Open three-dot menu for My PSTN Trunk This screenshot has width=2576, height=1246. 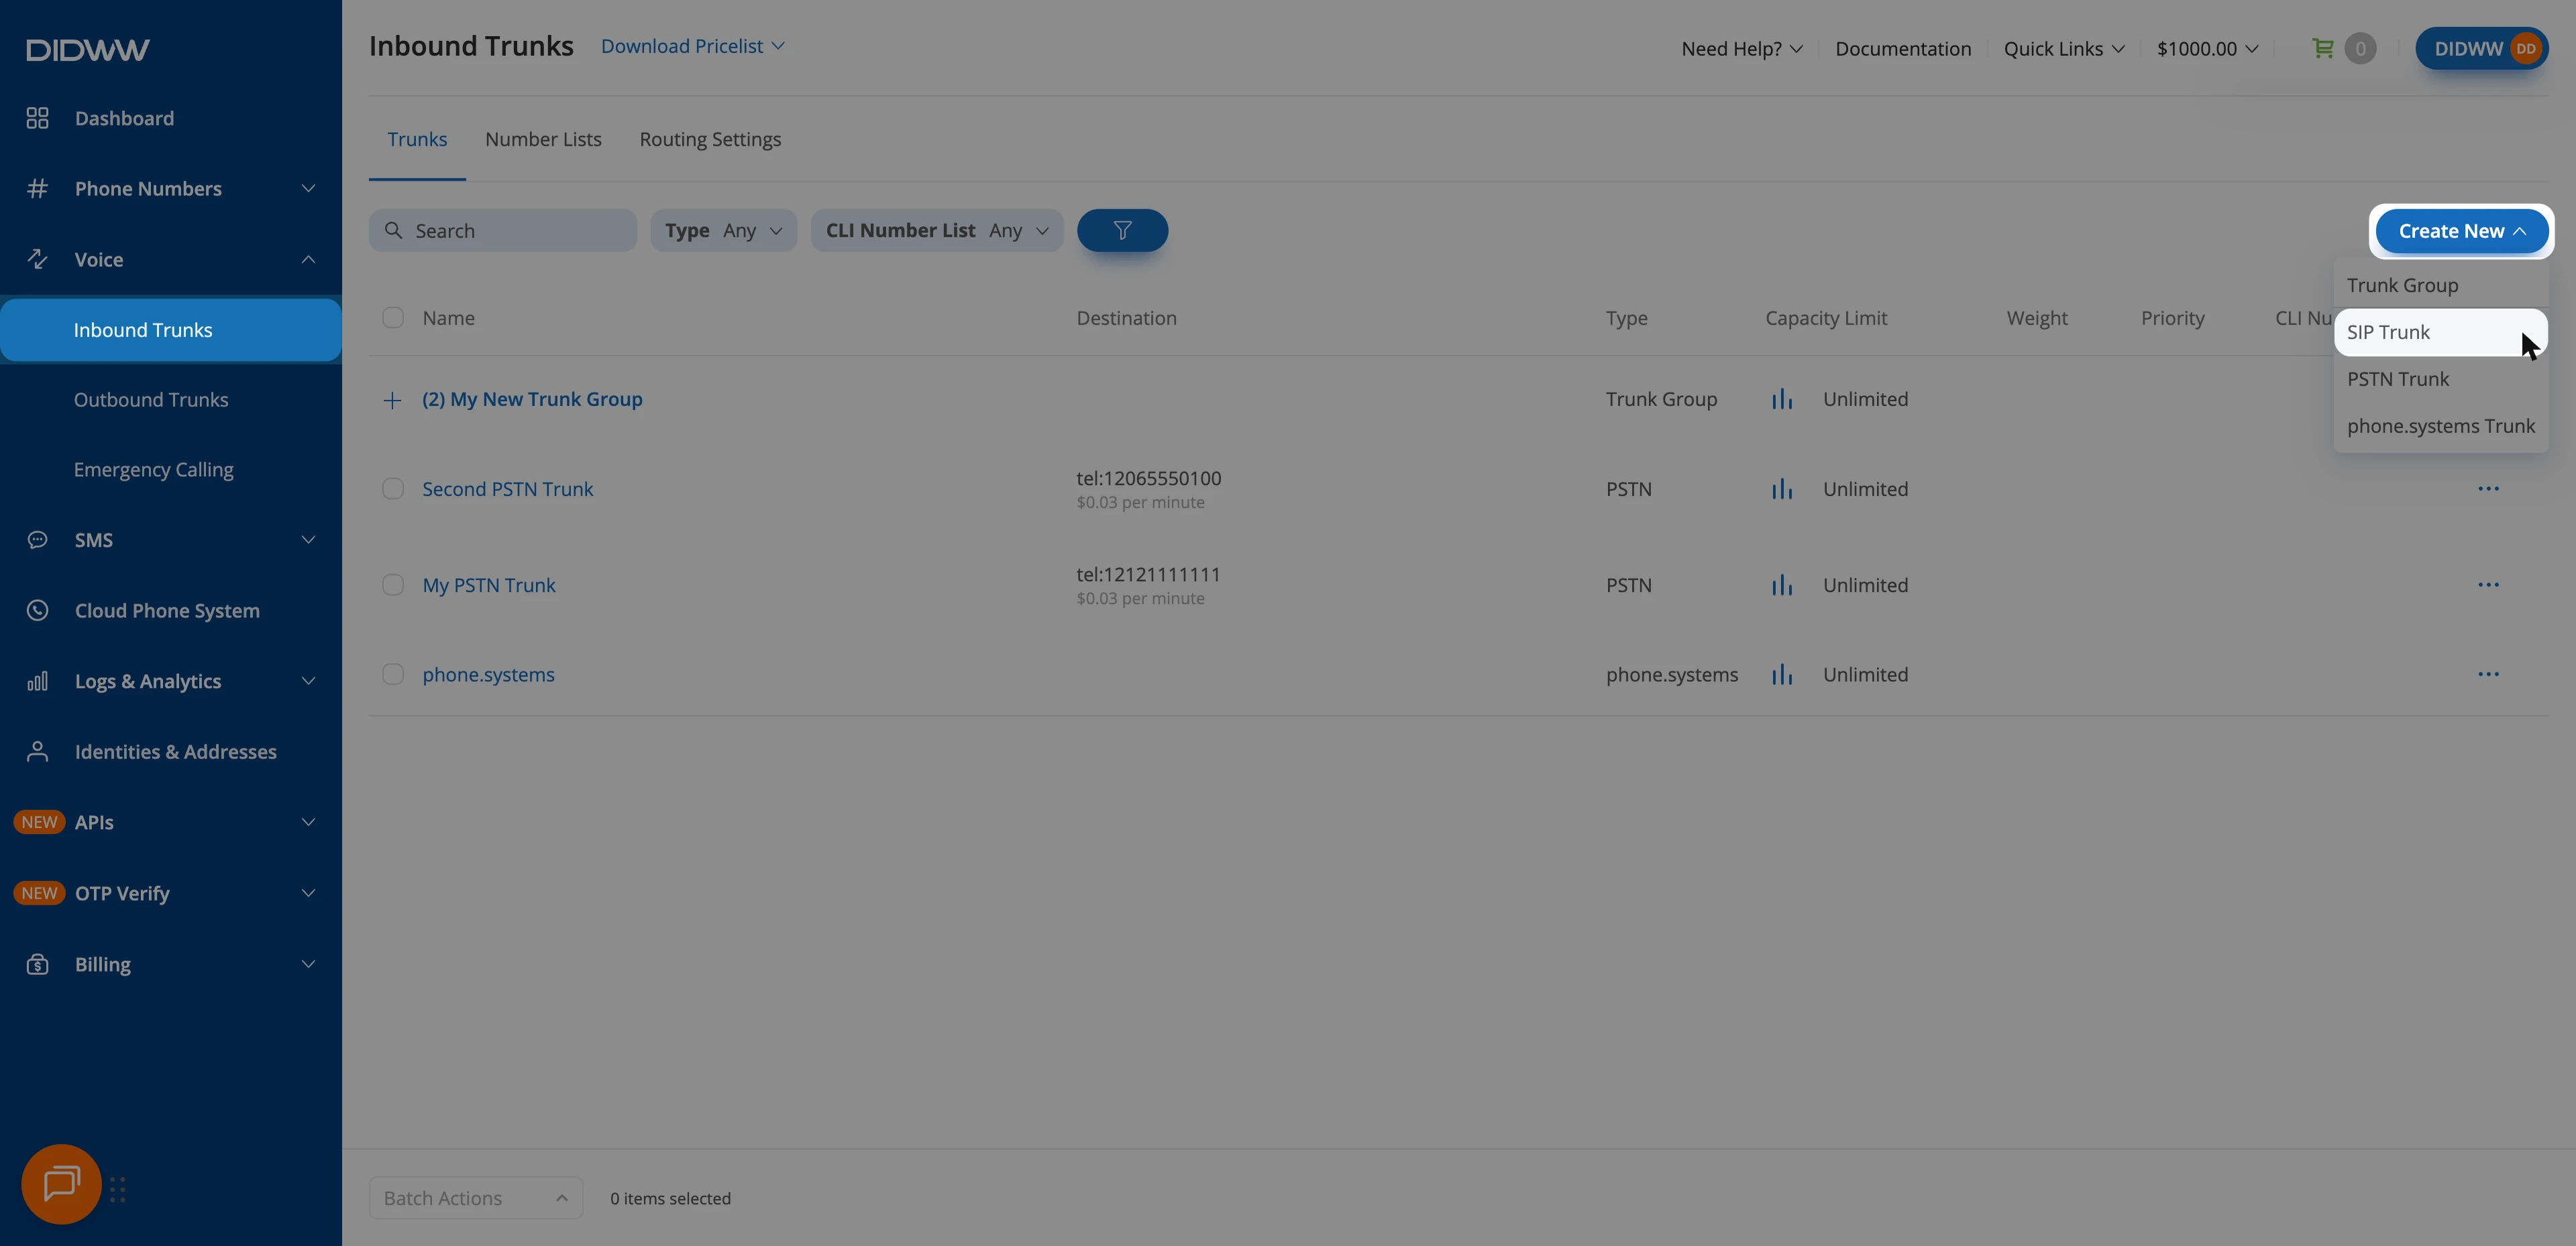point(2488,585)
